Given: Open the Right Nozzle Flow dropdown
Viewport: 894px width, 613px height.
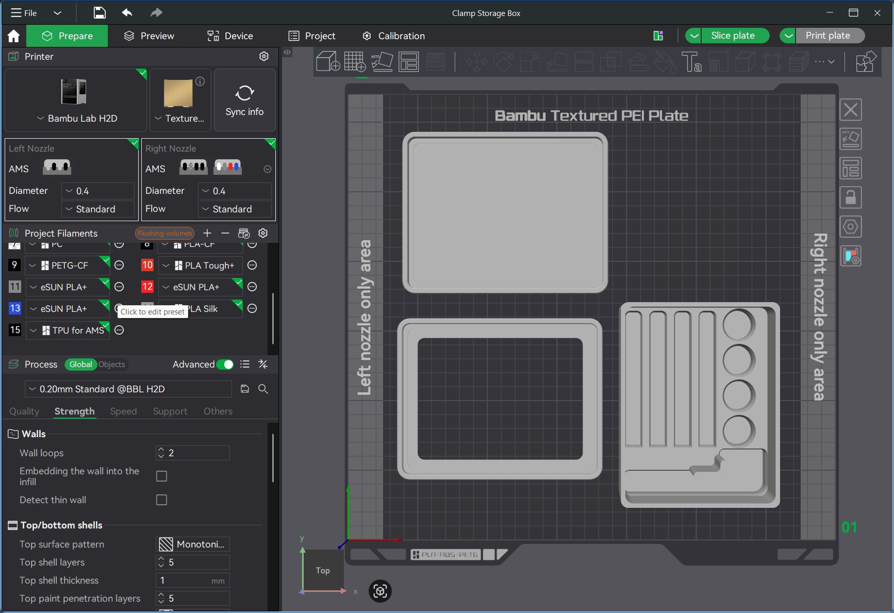Looking at the screenshot, I should (235, 209).
